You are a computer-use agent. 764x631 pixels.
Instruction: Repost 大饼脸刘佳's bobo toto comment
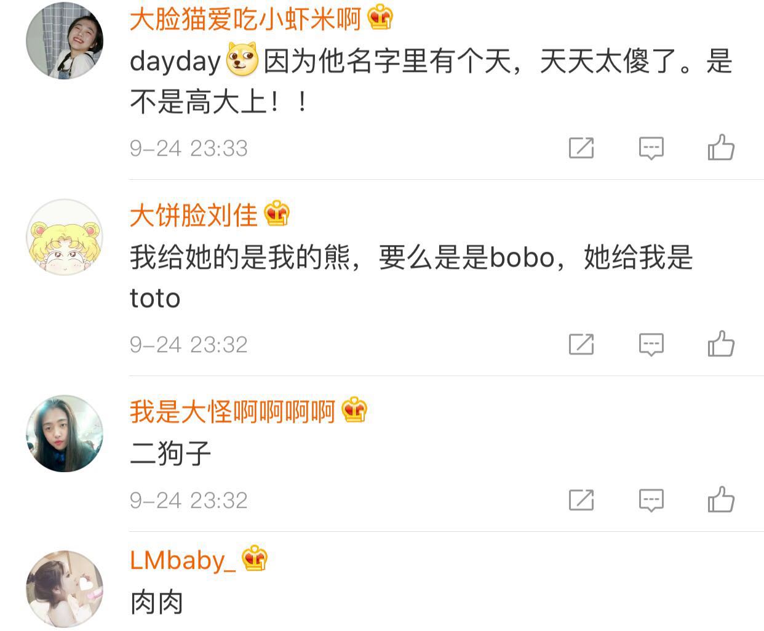[x=581, y=344]
